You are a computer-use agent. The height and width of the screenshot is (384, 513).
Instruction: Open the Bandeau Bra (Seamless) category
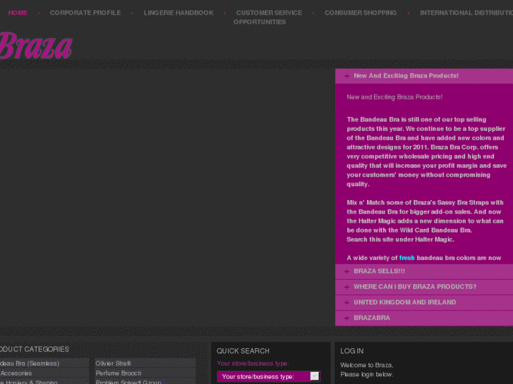pos(44,364)
